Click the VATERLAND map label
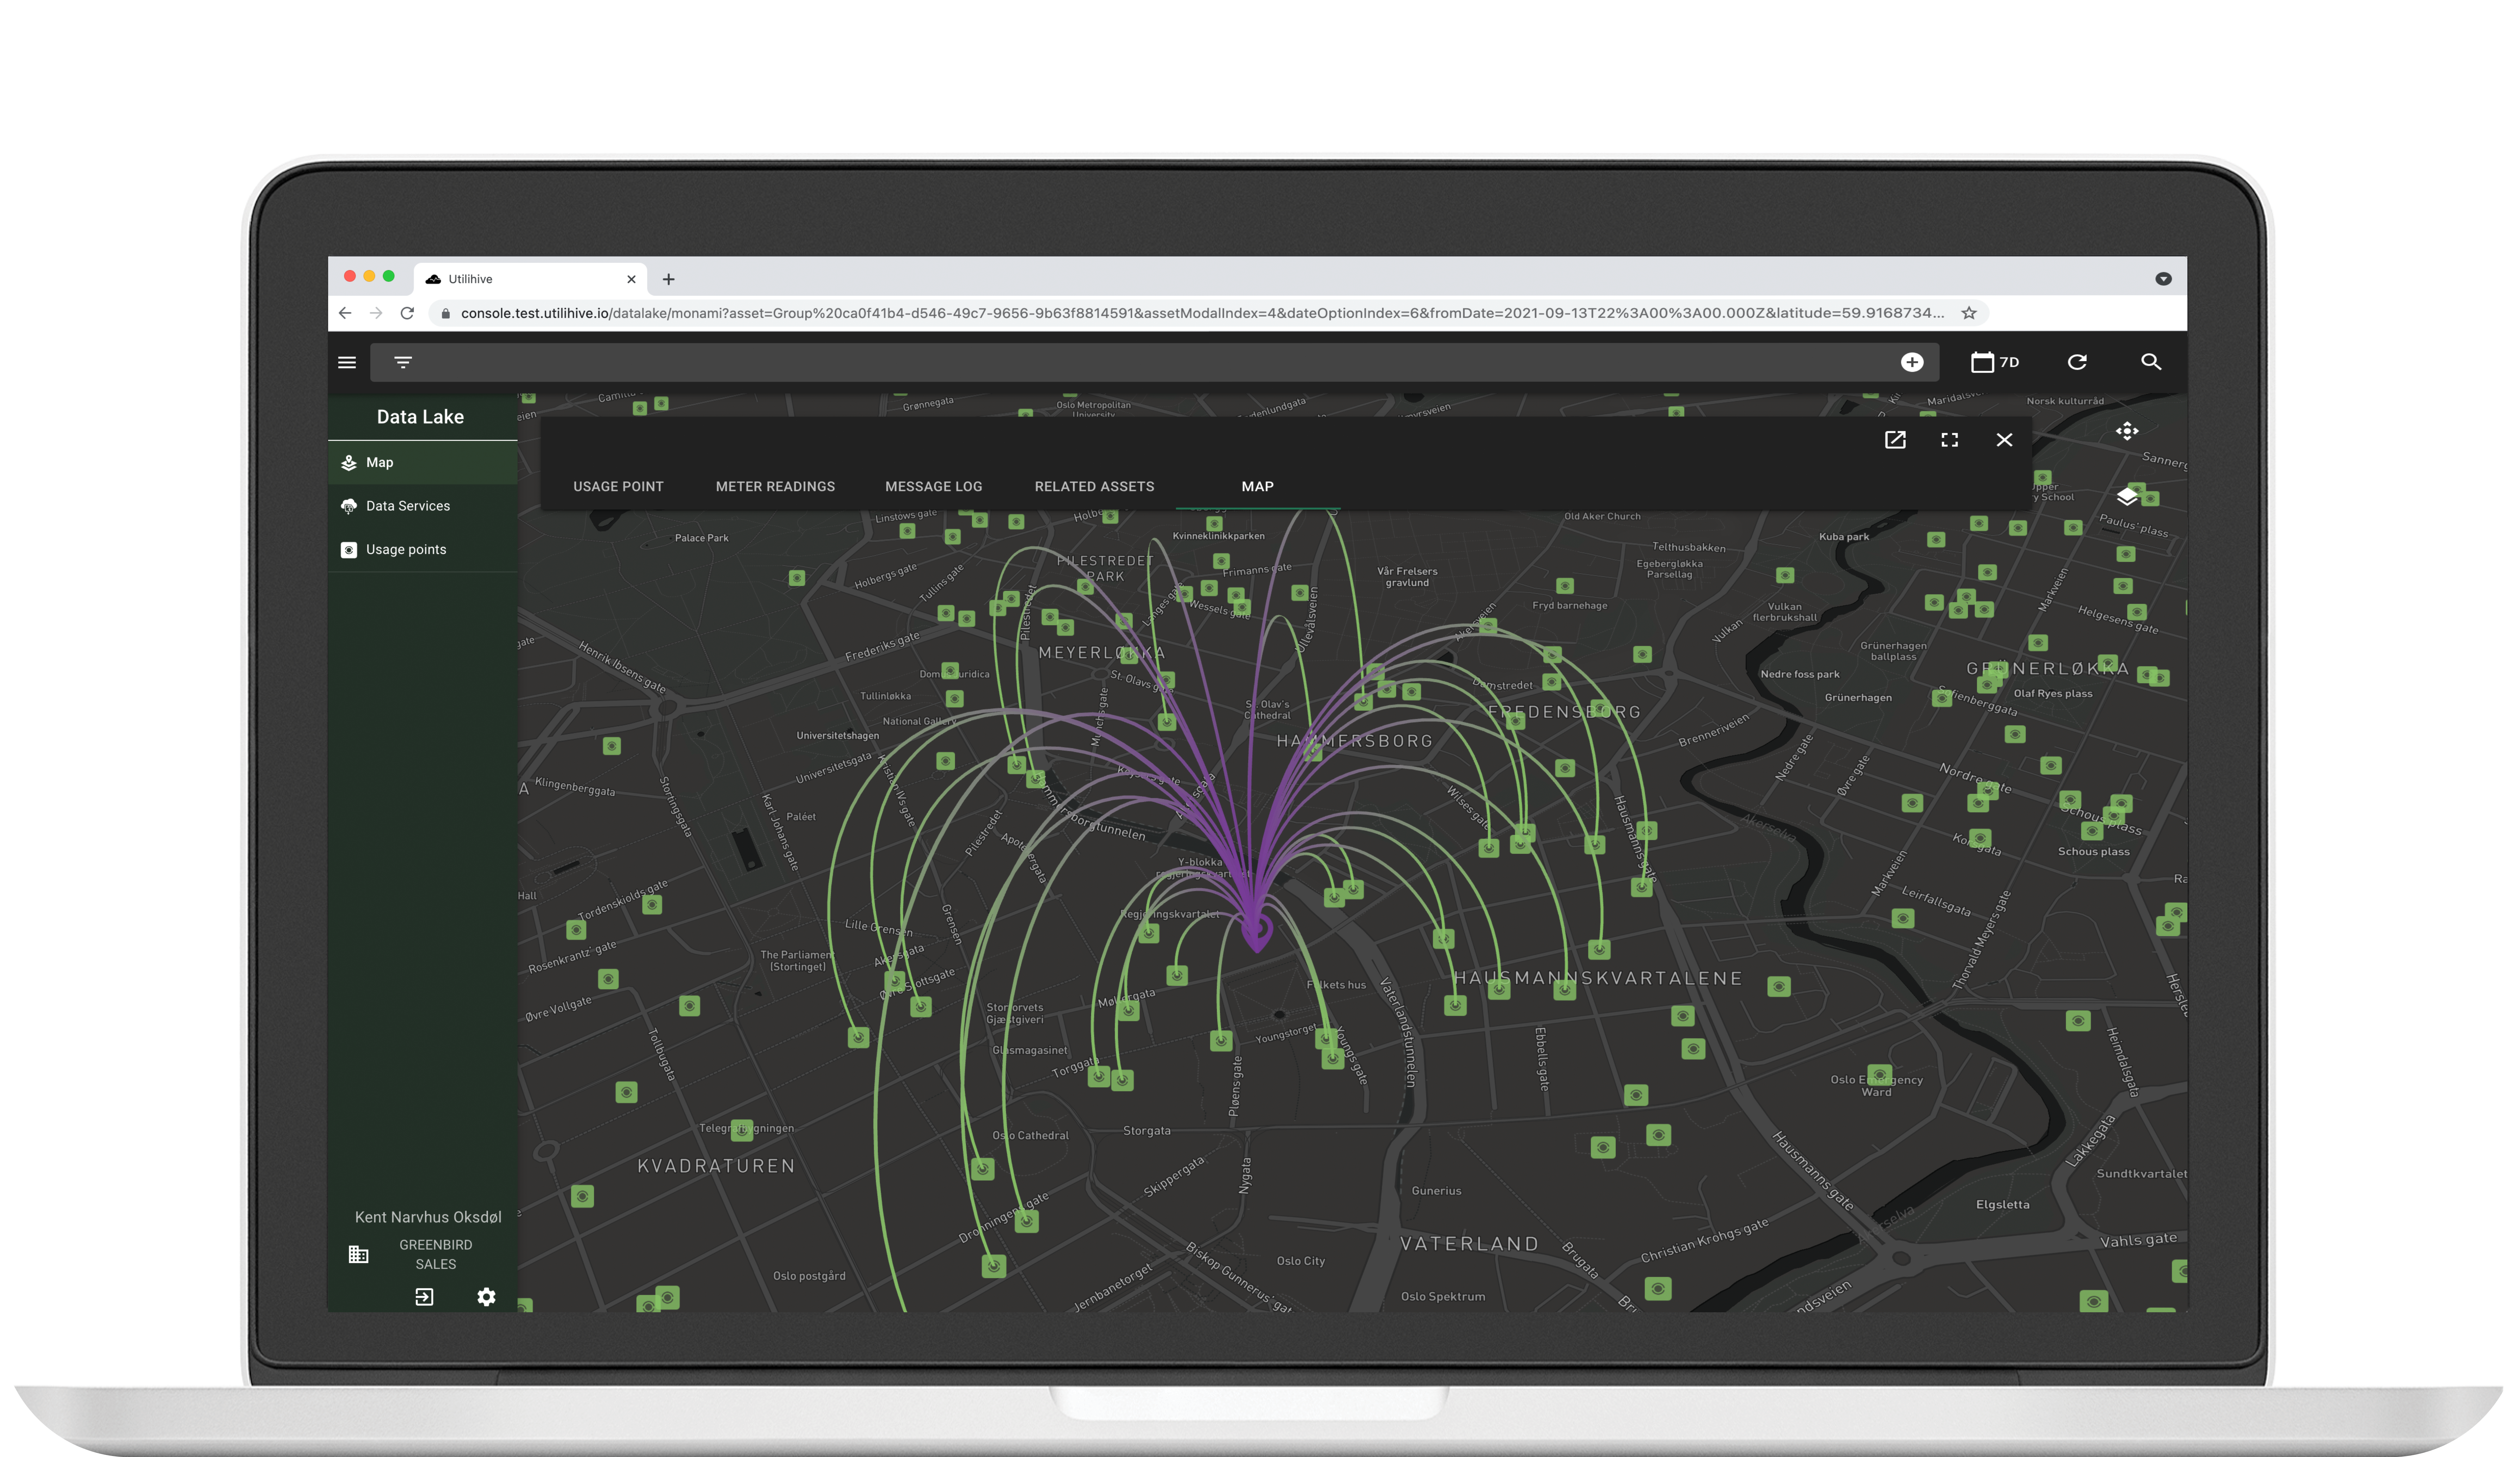This screenshot has width=2520, height=1457. [x=1469, y=1244]
